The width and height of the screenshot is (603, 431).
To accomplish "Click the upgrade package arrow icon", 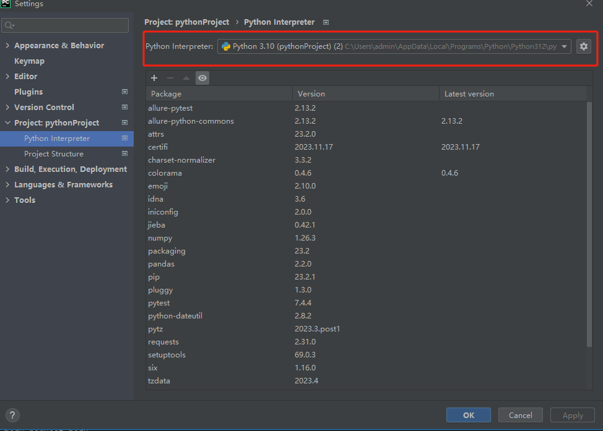I will click(186, 78).
